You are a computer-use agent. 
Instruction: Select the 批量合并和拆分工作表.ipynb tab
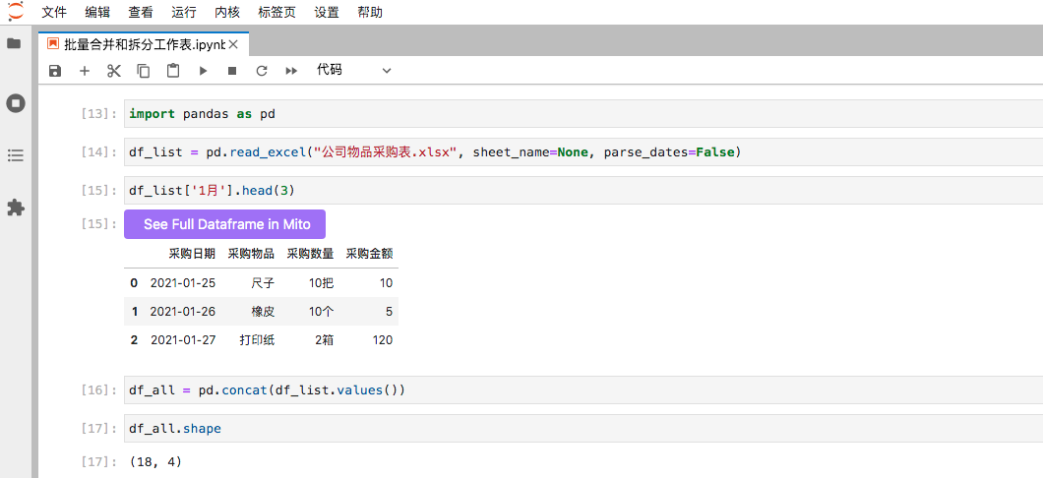click(144, 44)
